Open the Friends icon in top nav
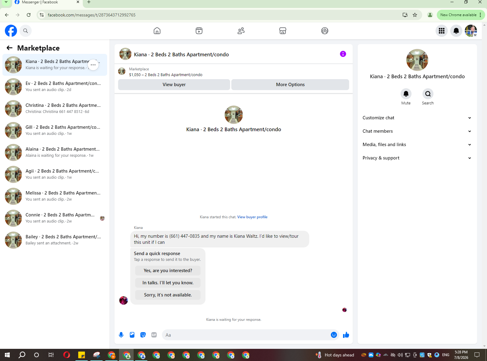Viewport: 487px width, 361px height. click(x=241, y=31)
